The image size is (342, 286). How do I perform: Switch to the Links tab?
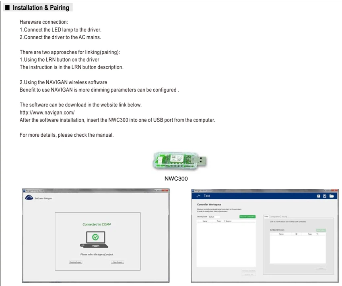pyautogui.click(x=266, y=217)
